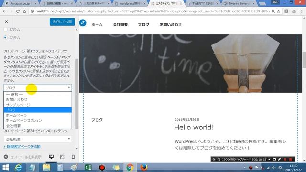The width and height of the screenshot is (306, 172).
Task: Click the 新規固定ページを追加 link
Action: tap(22, 147)
